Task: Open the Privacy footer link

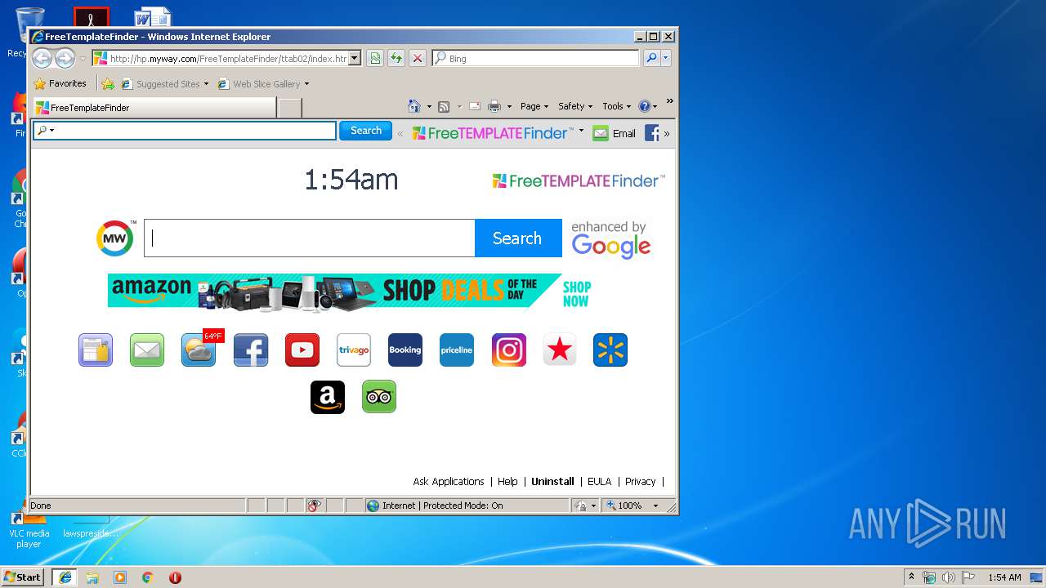Action: point(640,482)
